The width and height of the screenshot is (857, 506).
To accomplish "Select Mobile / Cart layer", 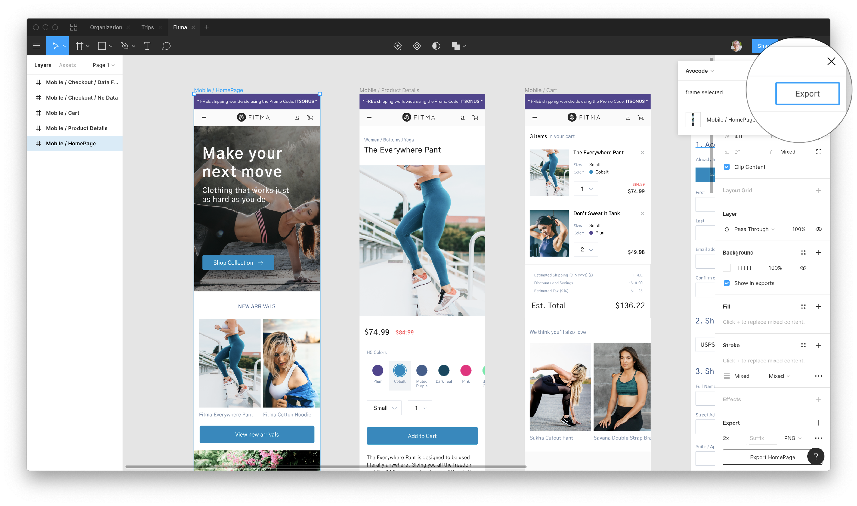I will click(75, 113).
